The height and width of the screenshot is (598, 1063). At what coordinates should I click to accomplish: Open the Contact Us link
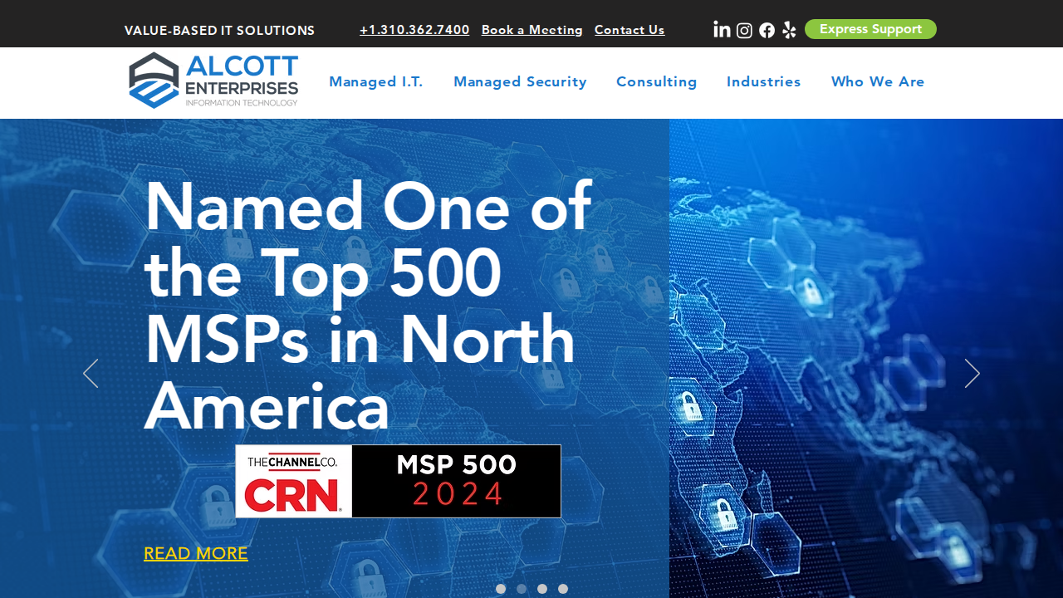[629, 30]
